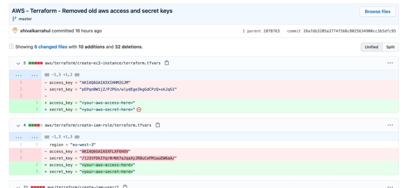Click commit hash 26a7db3205a3774f568c8025634900cc3b5dfc95
This screenshot has height=188, width=413.
coord(349,31)
